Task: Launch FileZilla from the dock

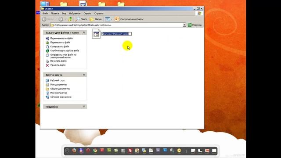Action: coord(130,151)
